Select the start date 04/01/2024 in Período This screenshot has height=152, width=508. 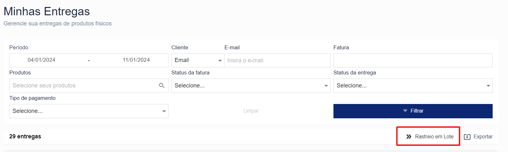pyautogui.click(x=42, y=60)
